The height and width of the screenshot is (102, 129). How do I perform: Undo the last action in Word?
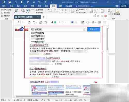point(39,2)
